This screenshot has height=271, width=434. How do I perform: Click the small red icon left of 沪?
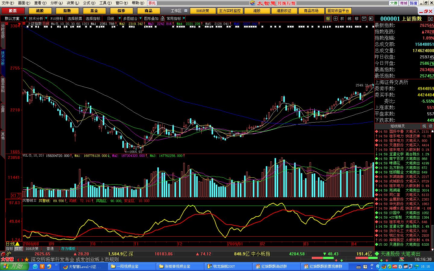coord(3,254)
